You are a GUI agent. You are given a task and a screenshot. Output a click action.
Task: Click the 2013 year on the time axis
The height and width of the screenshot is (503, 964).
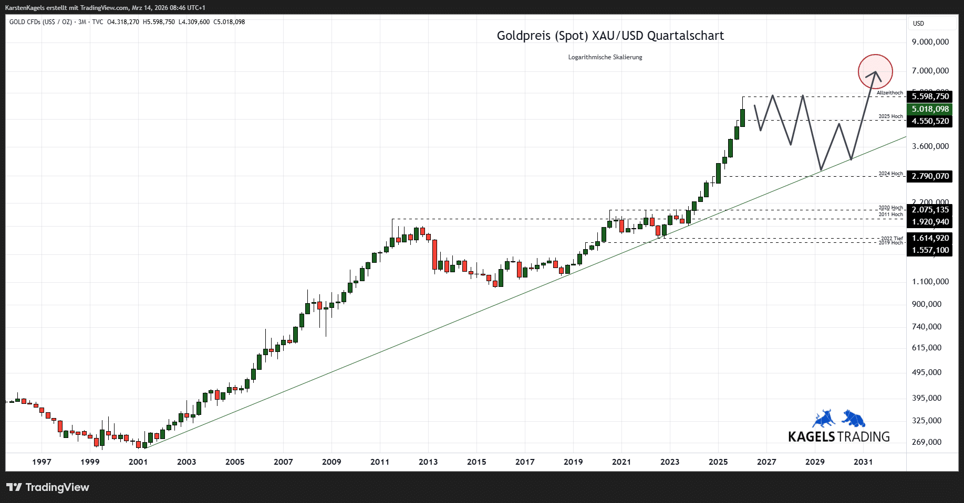click(428, 462)
